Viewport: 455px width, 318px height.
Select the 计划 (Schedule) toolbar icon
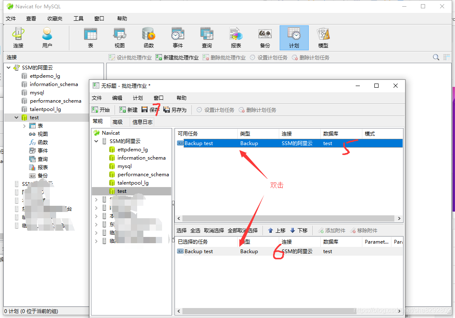coord(294,38)
